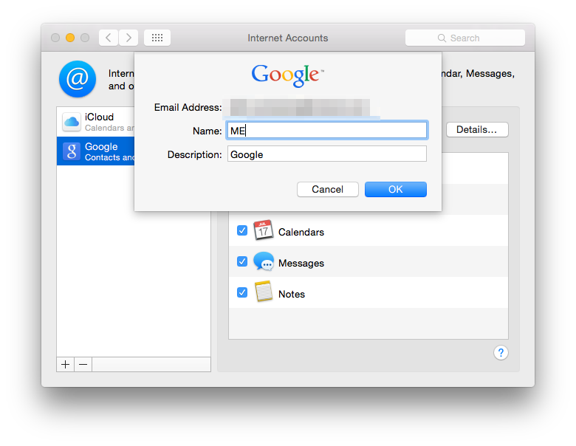Click the Notes app icon
The image size is (576, 446).
click(264, 292)
